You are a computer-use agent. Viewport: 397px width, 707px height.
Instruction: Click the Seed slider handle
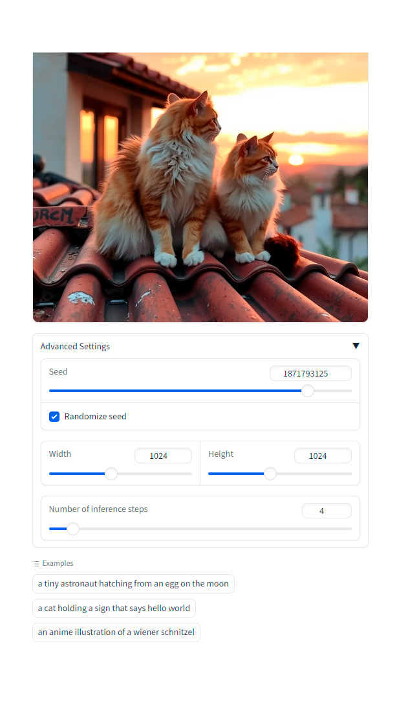pyautogui.click(x=308, y=391)
